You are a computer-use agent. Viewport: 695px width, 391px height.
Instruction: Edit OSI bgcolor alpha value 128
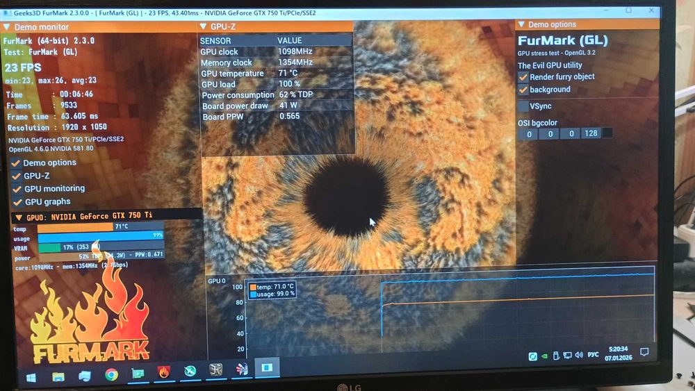pos(591,133)
